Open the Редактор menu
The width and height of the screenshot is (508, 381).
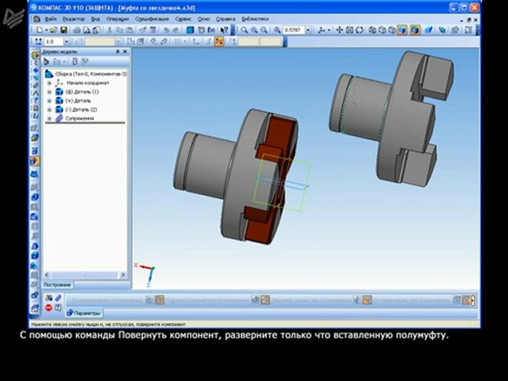tap(74, 19)
